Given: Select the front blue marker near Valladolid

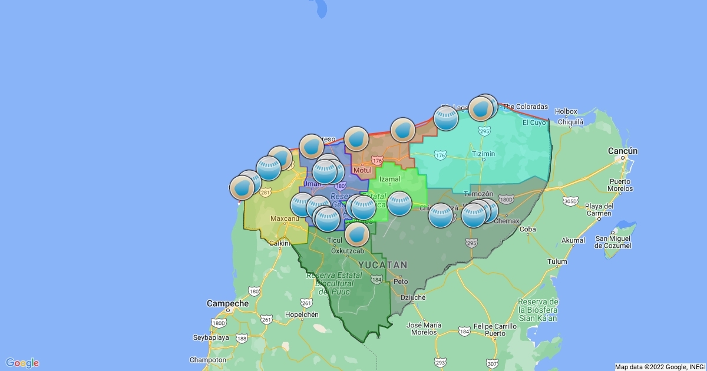Looking at the screenshot, I should point(474,216).
